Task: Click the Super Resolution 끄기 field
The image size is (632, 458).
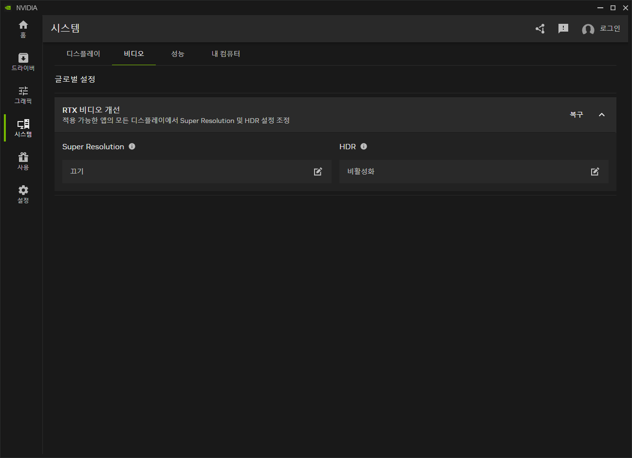Action: point(197,172)
